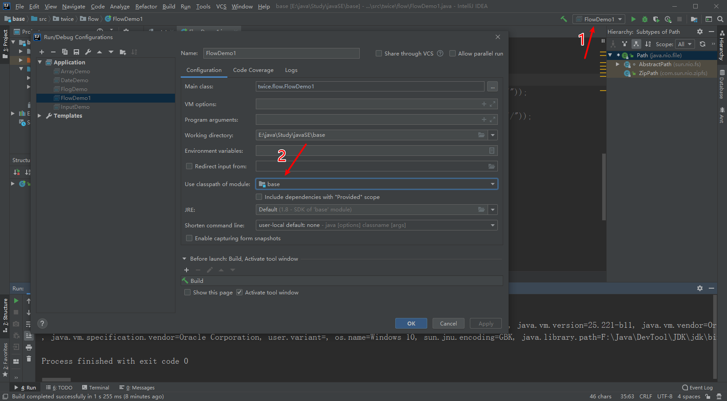Collapse Before launch section

coord(184,258)
